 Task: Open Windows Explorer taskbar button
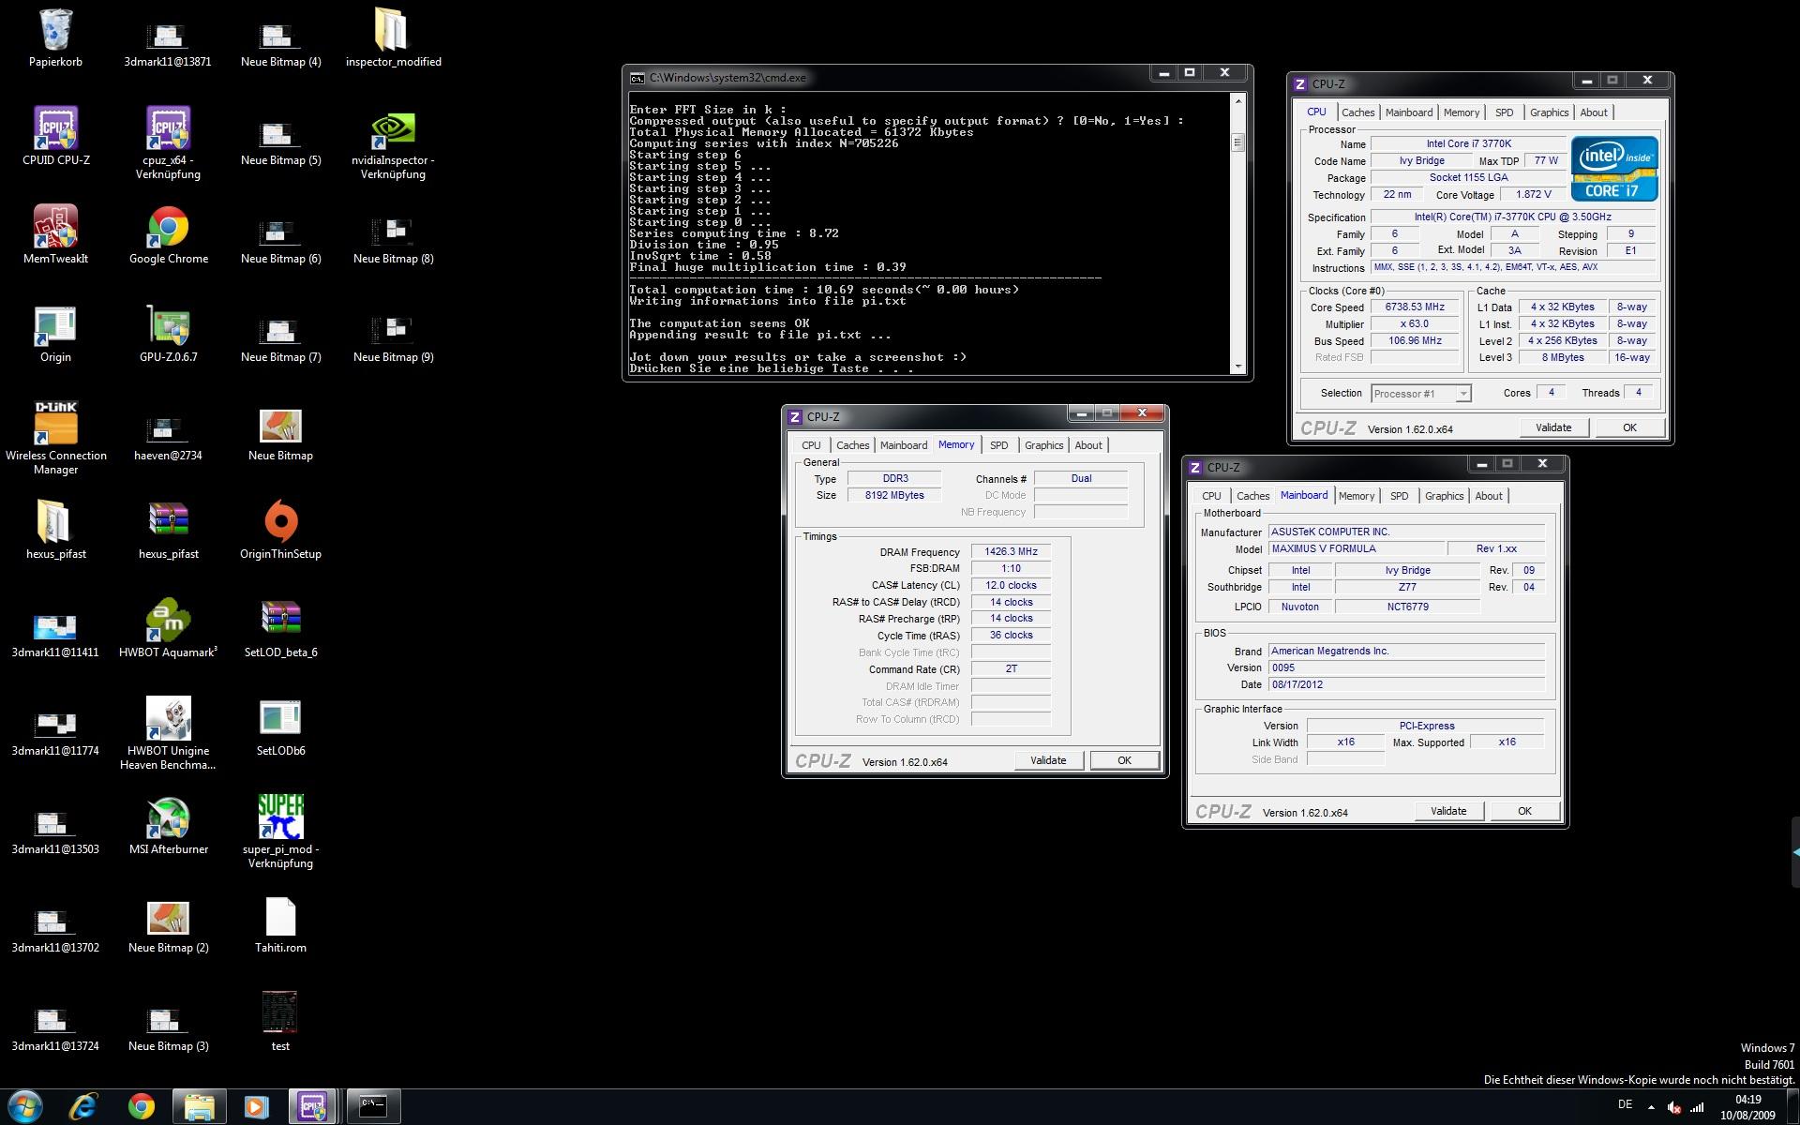tap(199, 1107)
